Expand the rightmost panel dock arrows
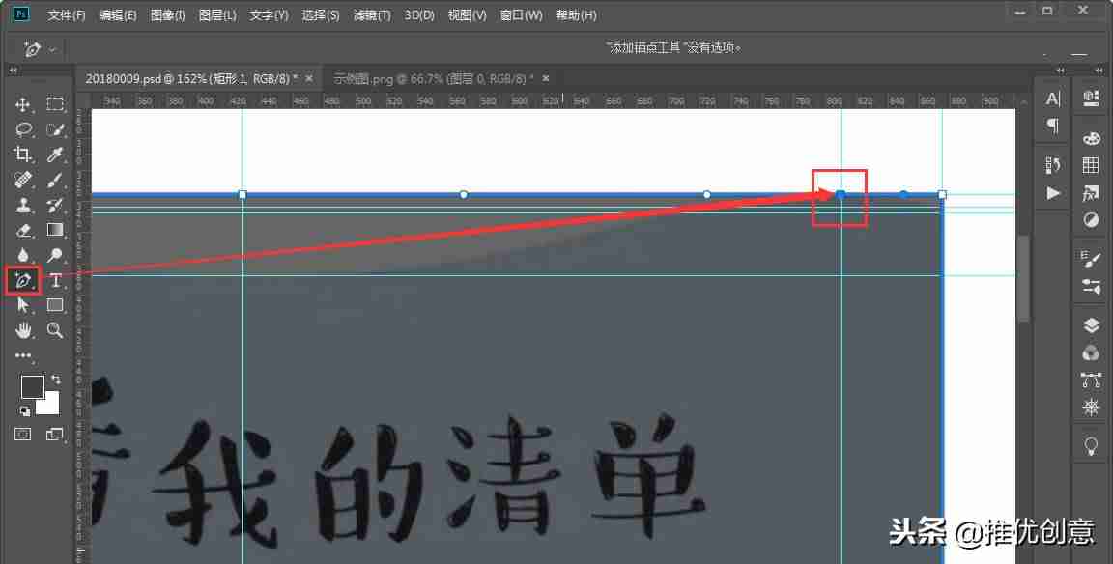This screenshot has width=1113, height=564. 1099,70
